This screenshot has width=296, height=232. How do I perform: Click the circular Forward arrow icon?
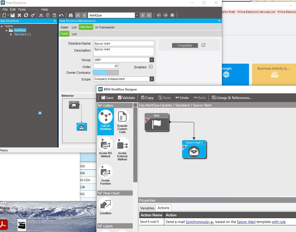click(166, 15)
